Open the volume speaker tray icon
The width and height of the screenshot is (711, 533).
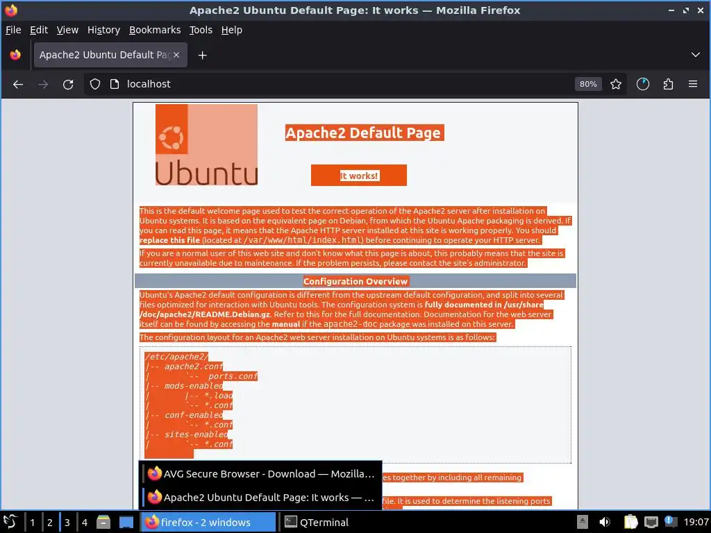605,522
